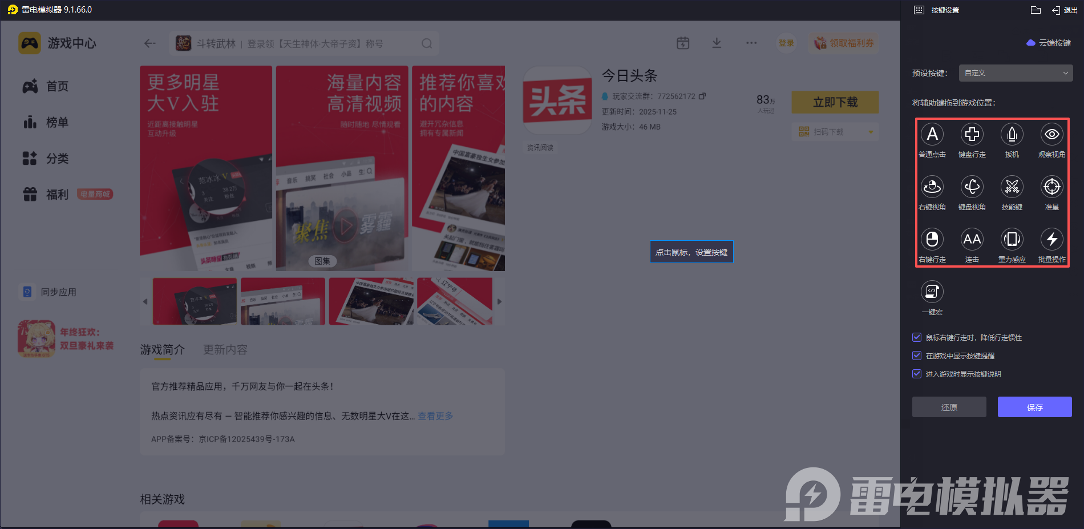Select the fourth small preview thumbnail
This screenshot has height=529, width=1084.
tap(455, 301)
